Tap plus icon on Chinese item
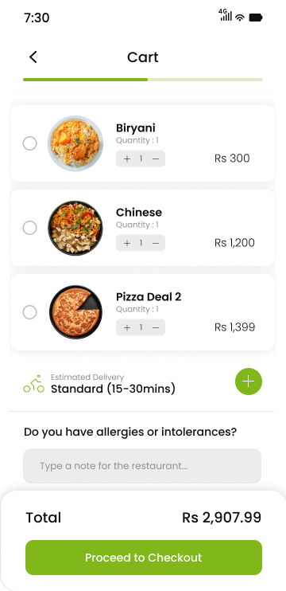The height and width of the screenshot is (591, 286). point(127,243)
